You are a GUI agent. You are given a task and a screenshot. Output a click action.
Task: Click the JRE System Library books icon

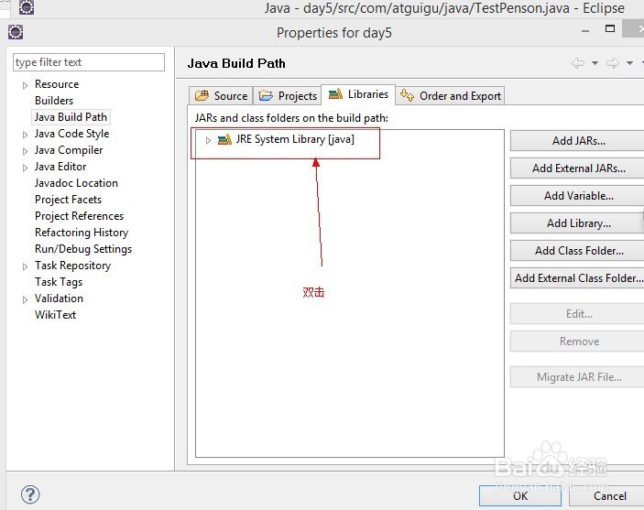(224, 139)
